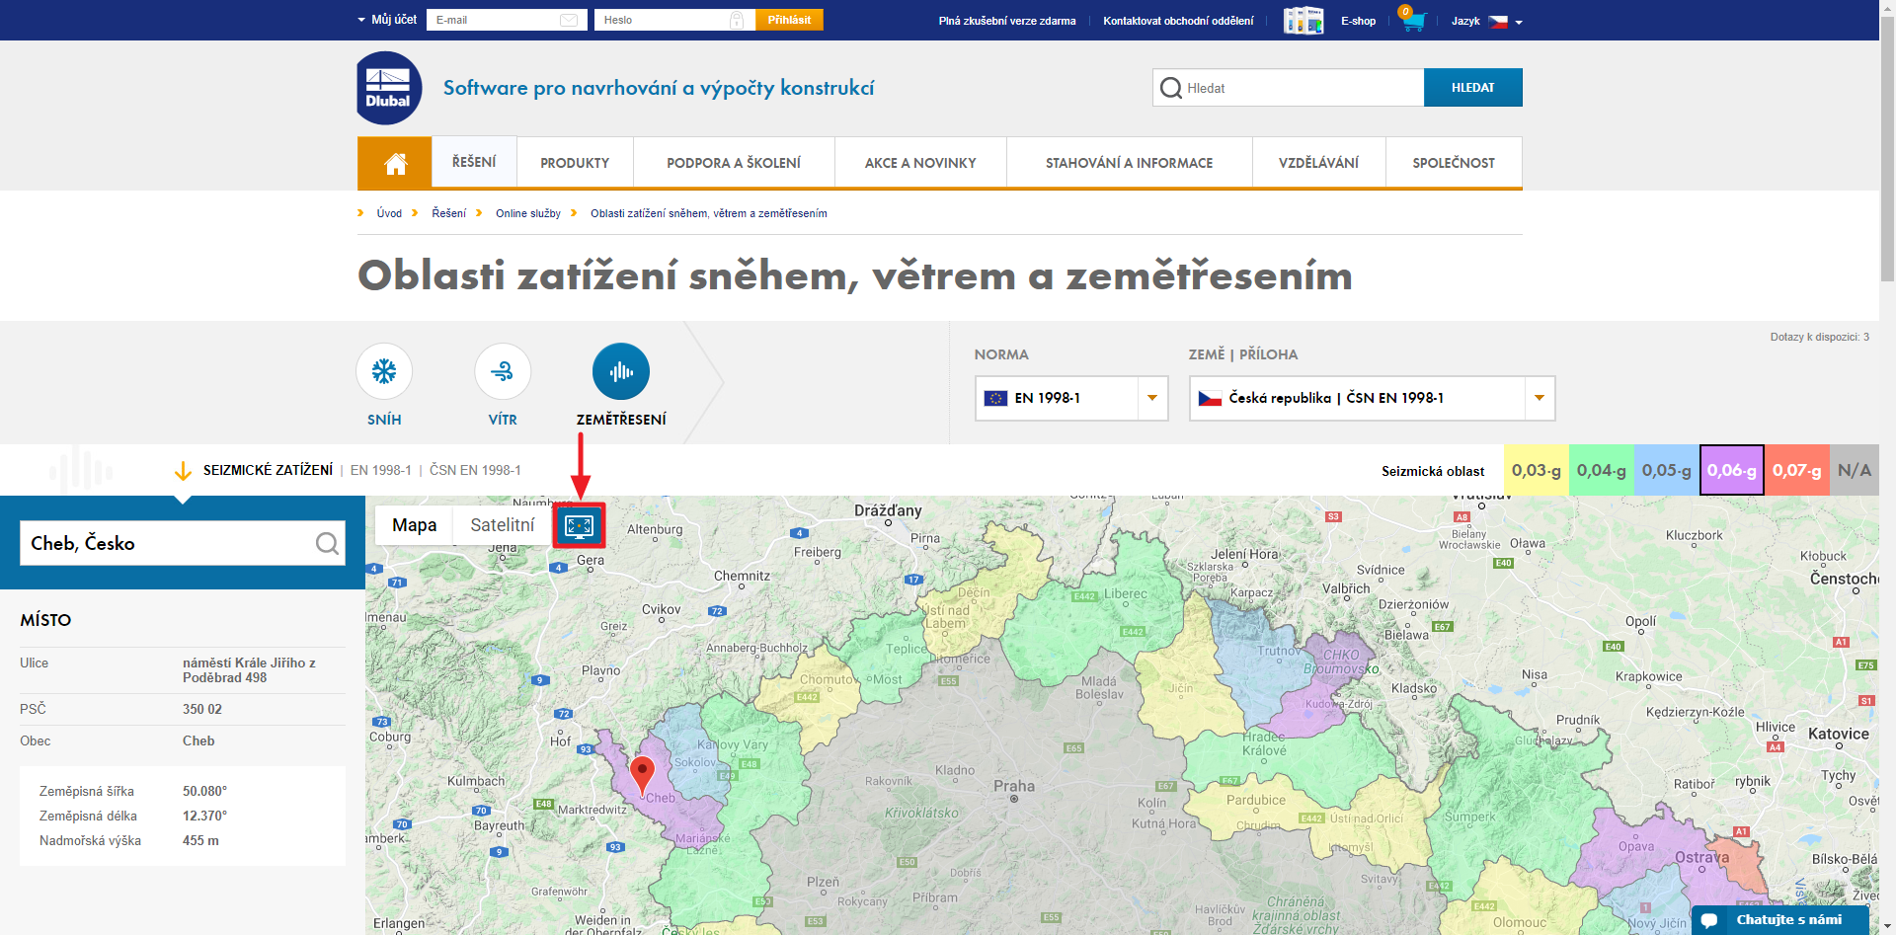The width and height of the screenshot is (1896, 935).
Task: Open the Podpora a školení menu
Action: pos(734,163)
